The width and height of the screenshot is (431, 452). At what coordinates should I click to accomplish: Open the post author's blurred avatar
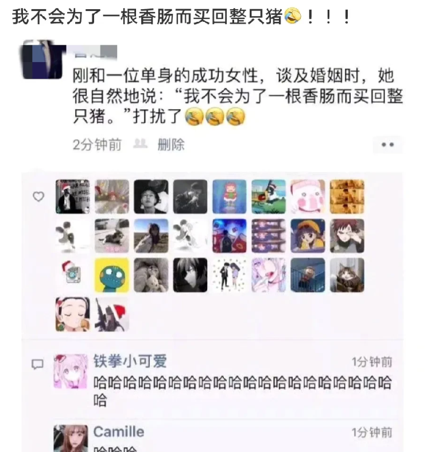[x=42, y=60]
